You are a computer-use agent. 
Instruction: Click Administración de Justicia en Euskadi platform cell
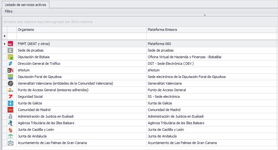(212, 117)
